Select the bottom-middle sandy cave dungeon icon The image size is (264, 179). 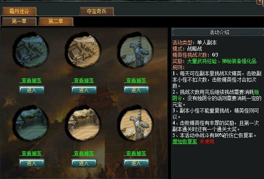pyautogui.click(x=84, y=124)
